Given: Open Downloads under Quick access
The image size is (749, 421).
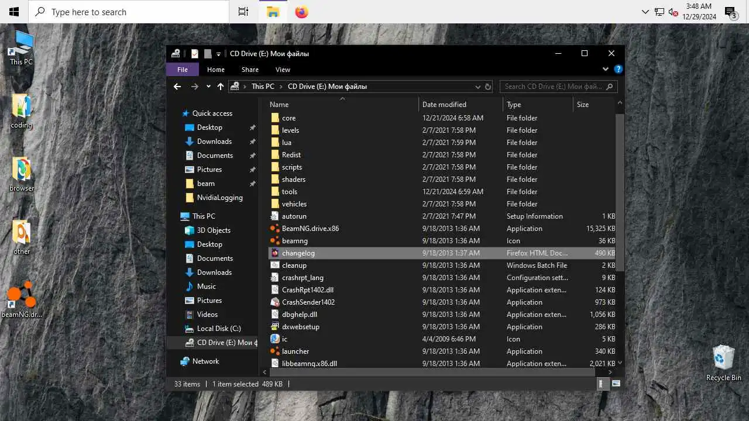Looking at the screenshot, I should point(214,142).
